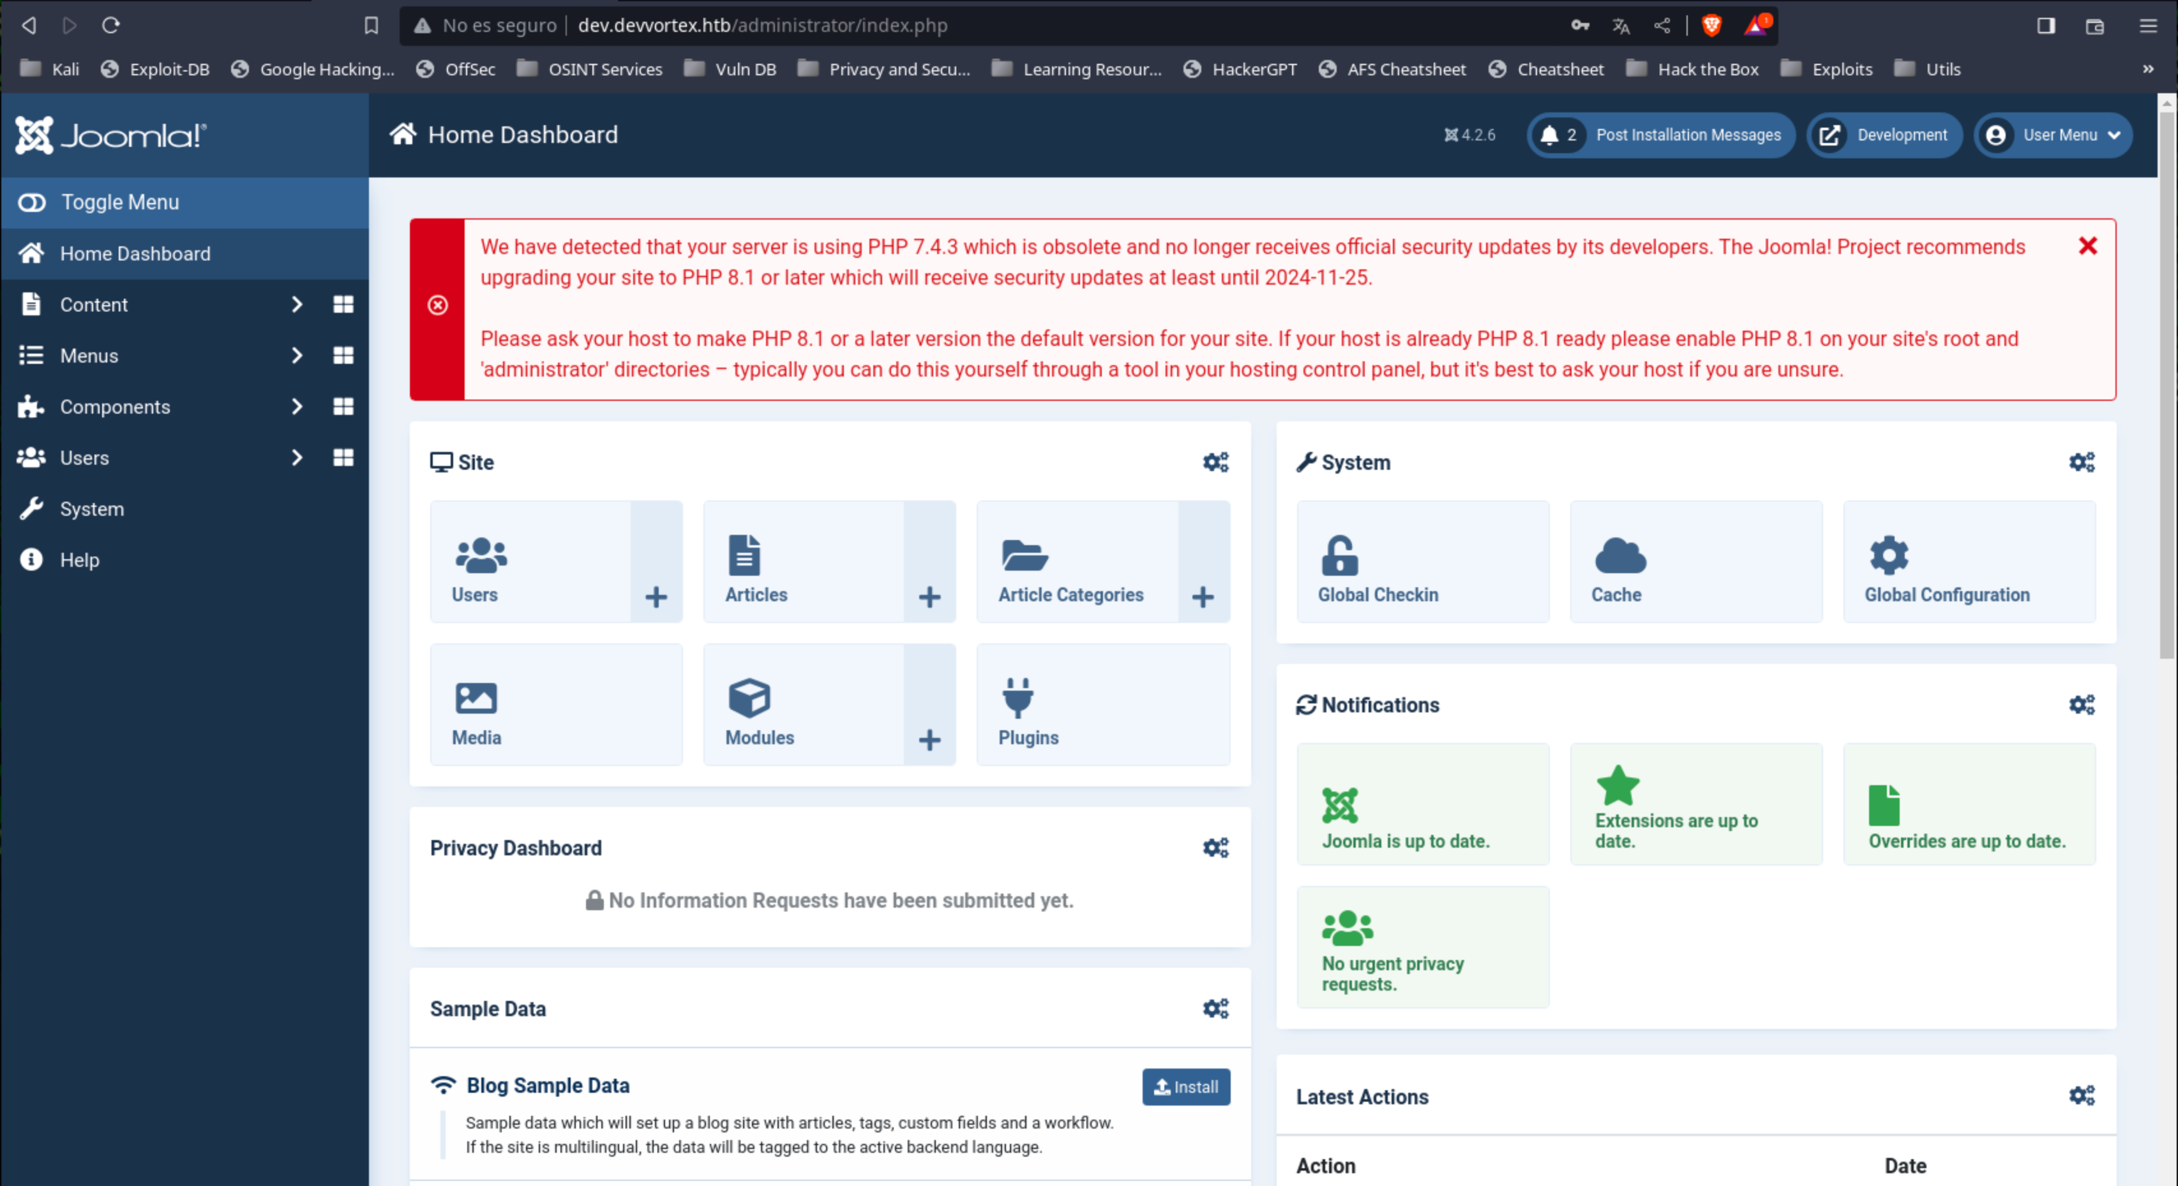Click the address bar URL
This screenshot has height=1186, width=2178.
pos(762,26)
